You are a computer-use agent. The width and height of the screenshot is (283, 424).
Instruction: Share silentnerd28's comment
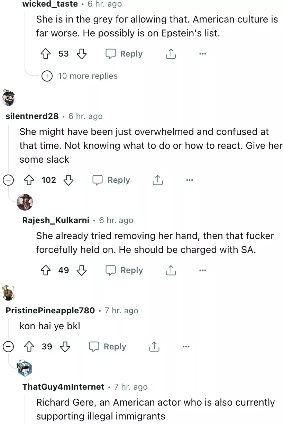(x=158, y=180)
